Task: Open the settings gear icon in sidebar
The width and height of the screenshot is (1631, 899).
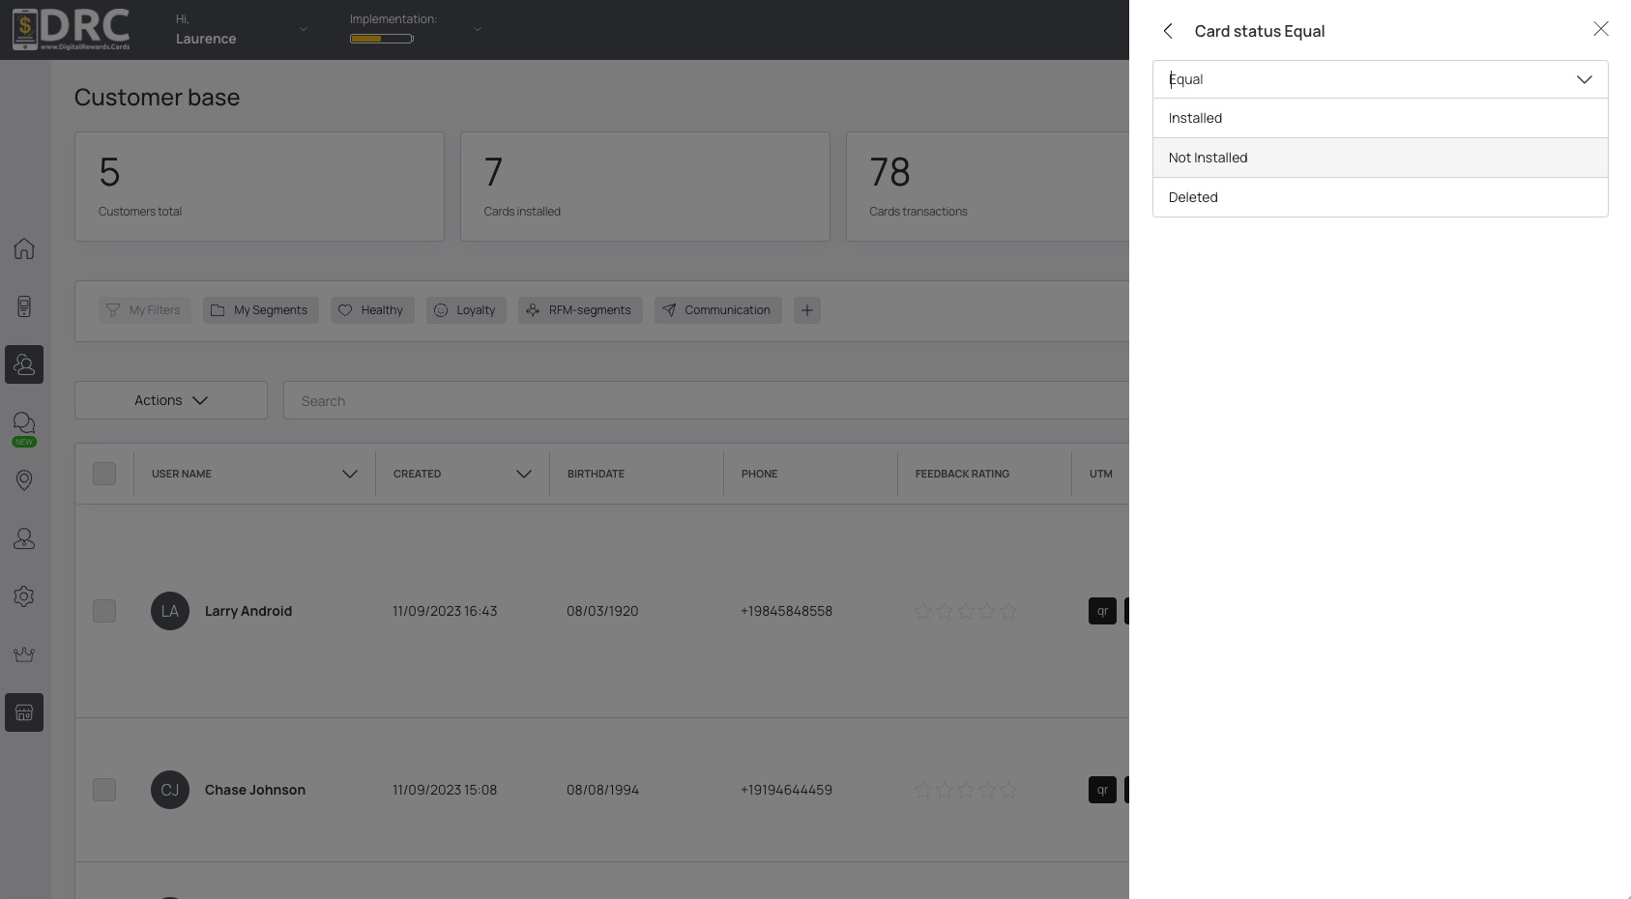Action: coord(24,596)
